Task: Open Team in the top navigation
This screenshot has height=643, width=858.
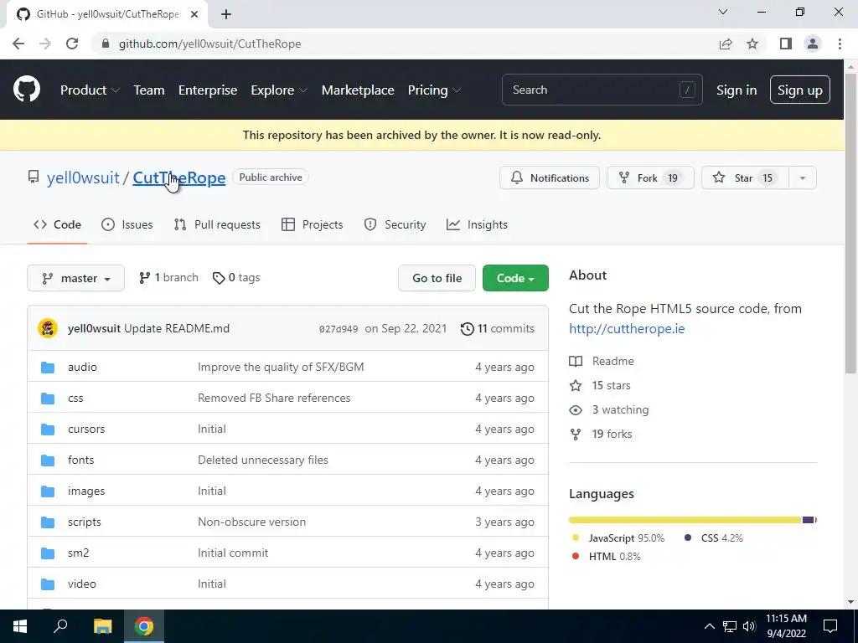Action: 149,90
